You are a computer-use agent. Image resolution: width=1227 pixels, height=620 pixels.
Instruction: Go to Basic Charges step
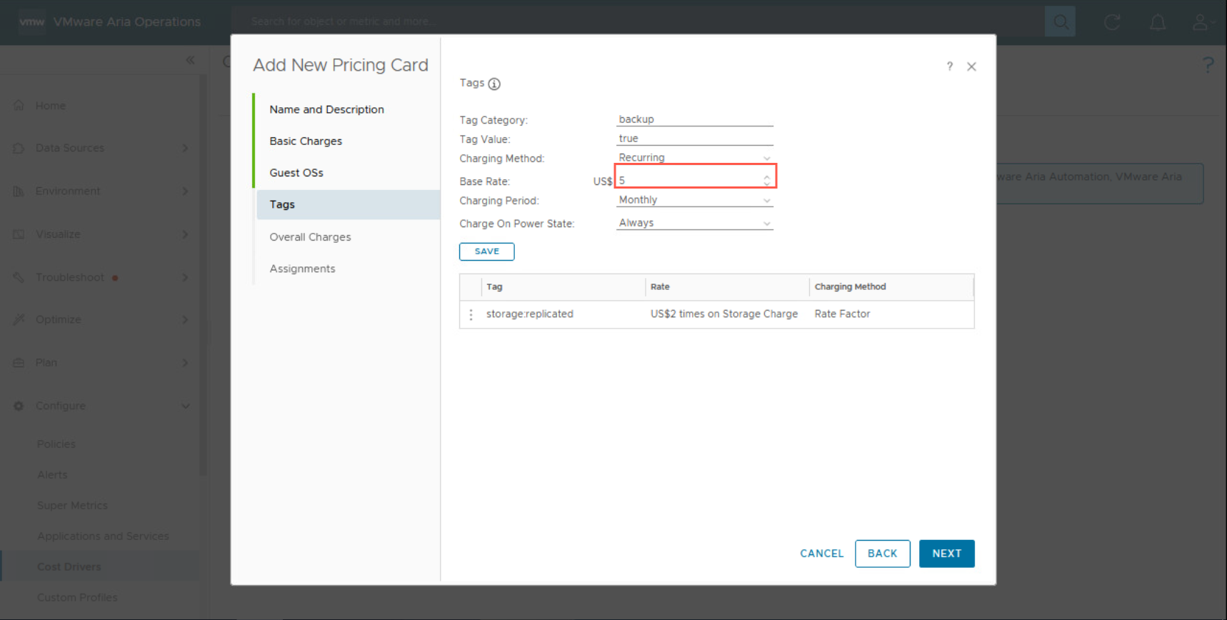(x=306, y=141)
